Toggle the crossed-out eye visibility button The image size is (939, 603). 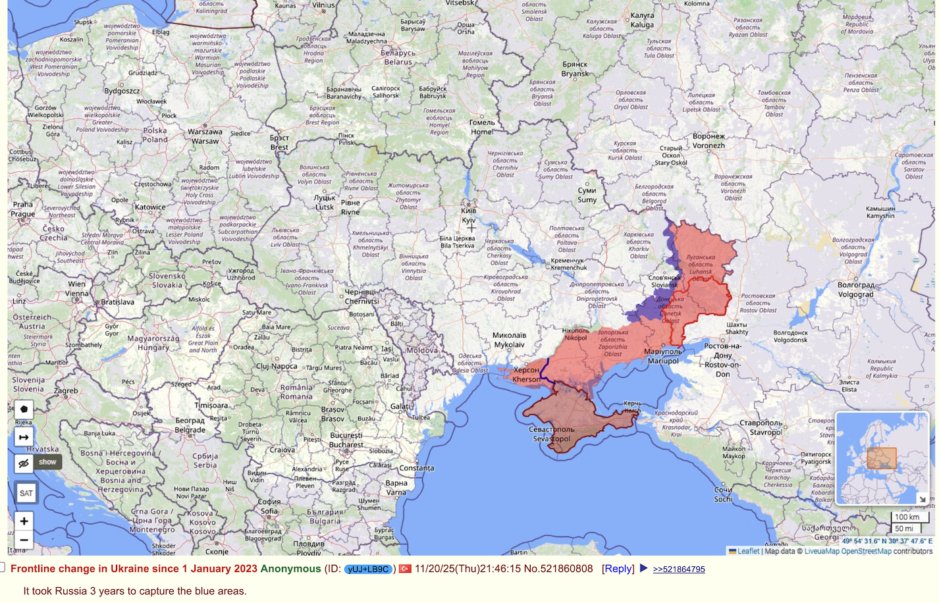(x=24, y=463)
